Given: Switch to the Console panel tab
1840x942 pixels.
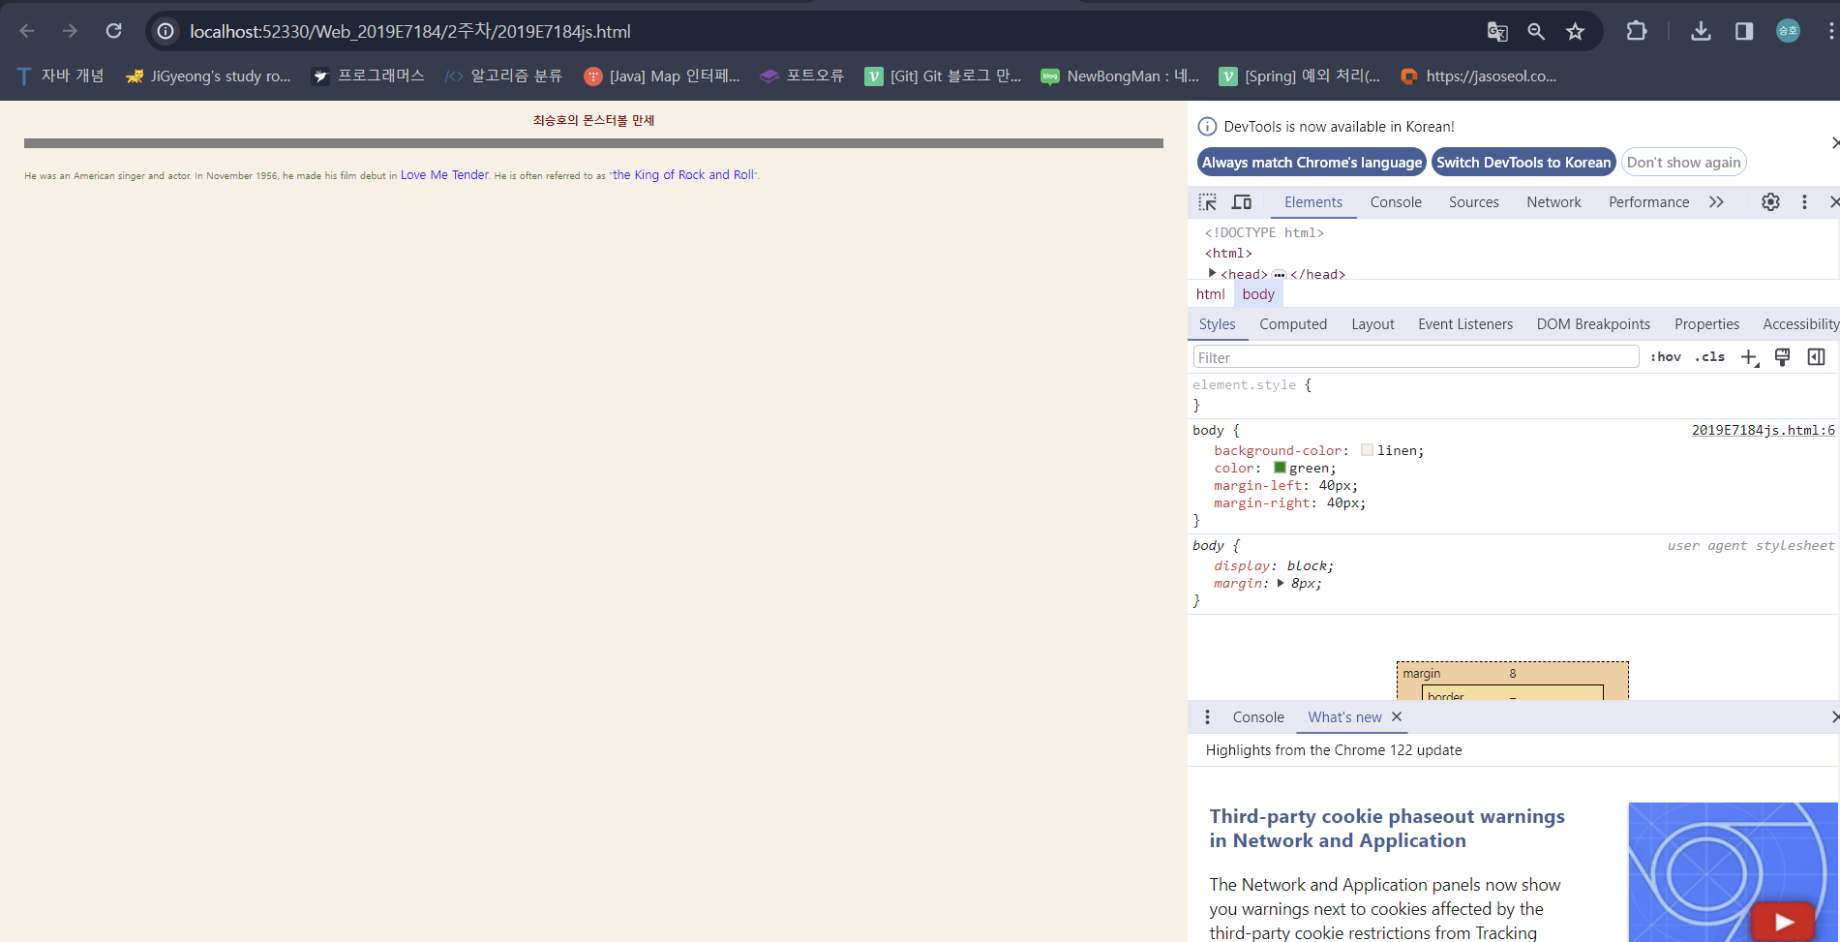Looking at the screenshot, I should (x=1396, y=202).
